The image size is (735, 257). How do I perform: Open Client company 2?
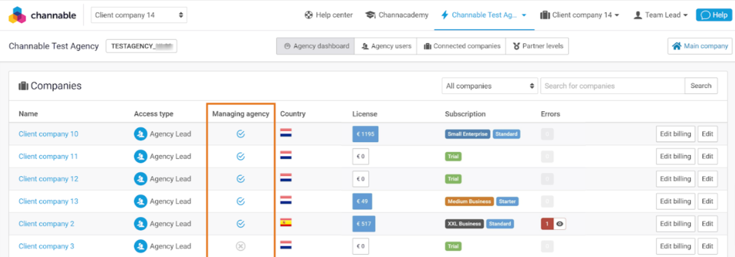(x=46, y=224)
